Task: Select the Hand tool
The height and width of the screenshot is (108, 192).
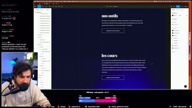Action: tap(59, 7)
